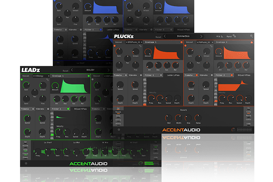Open BIOLOGY preset selector in LEADz
273x182 pixels.
(x=91, y=70)
